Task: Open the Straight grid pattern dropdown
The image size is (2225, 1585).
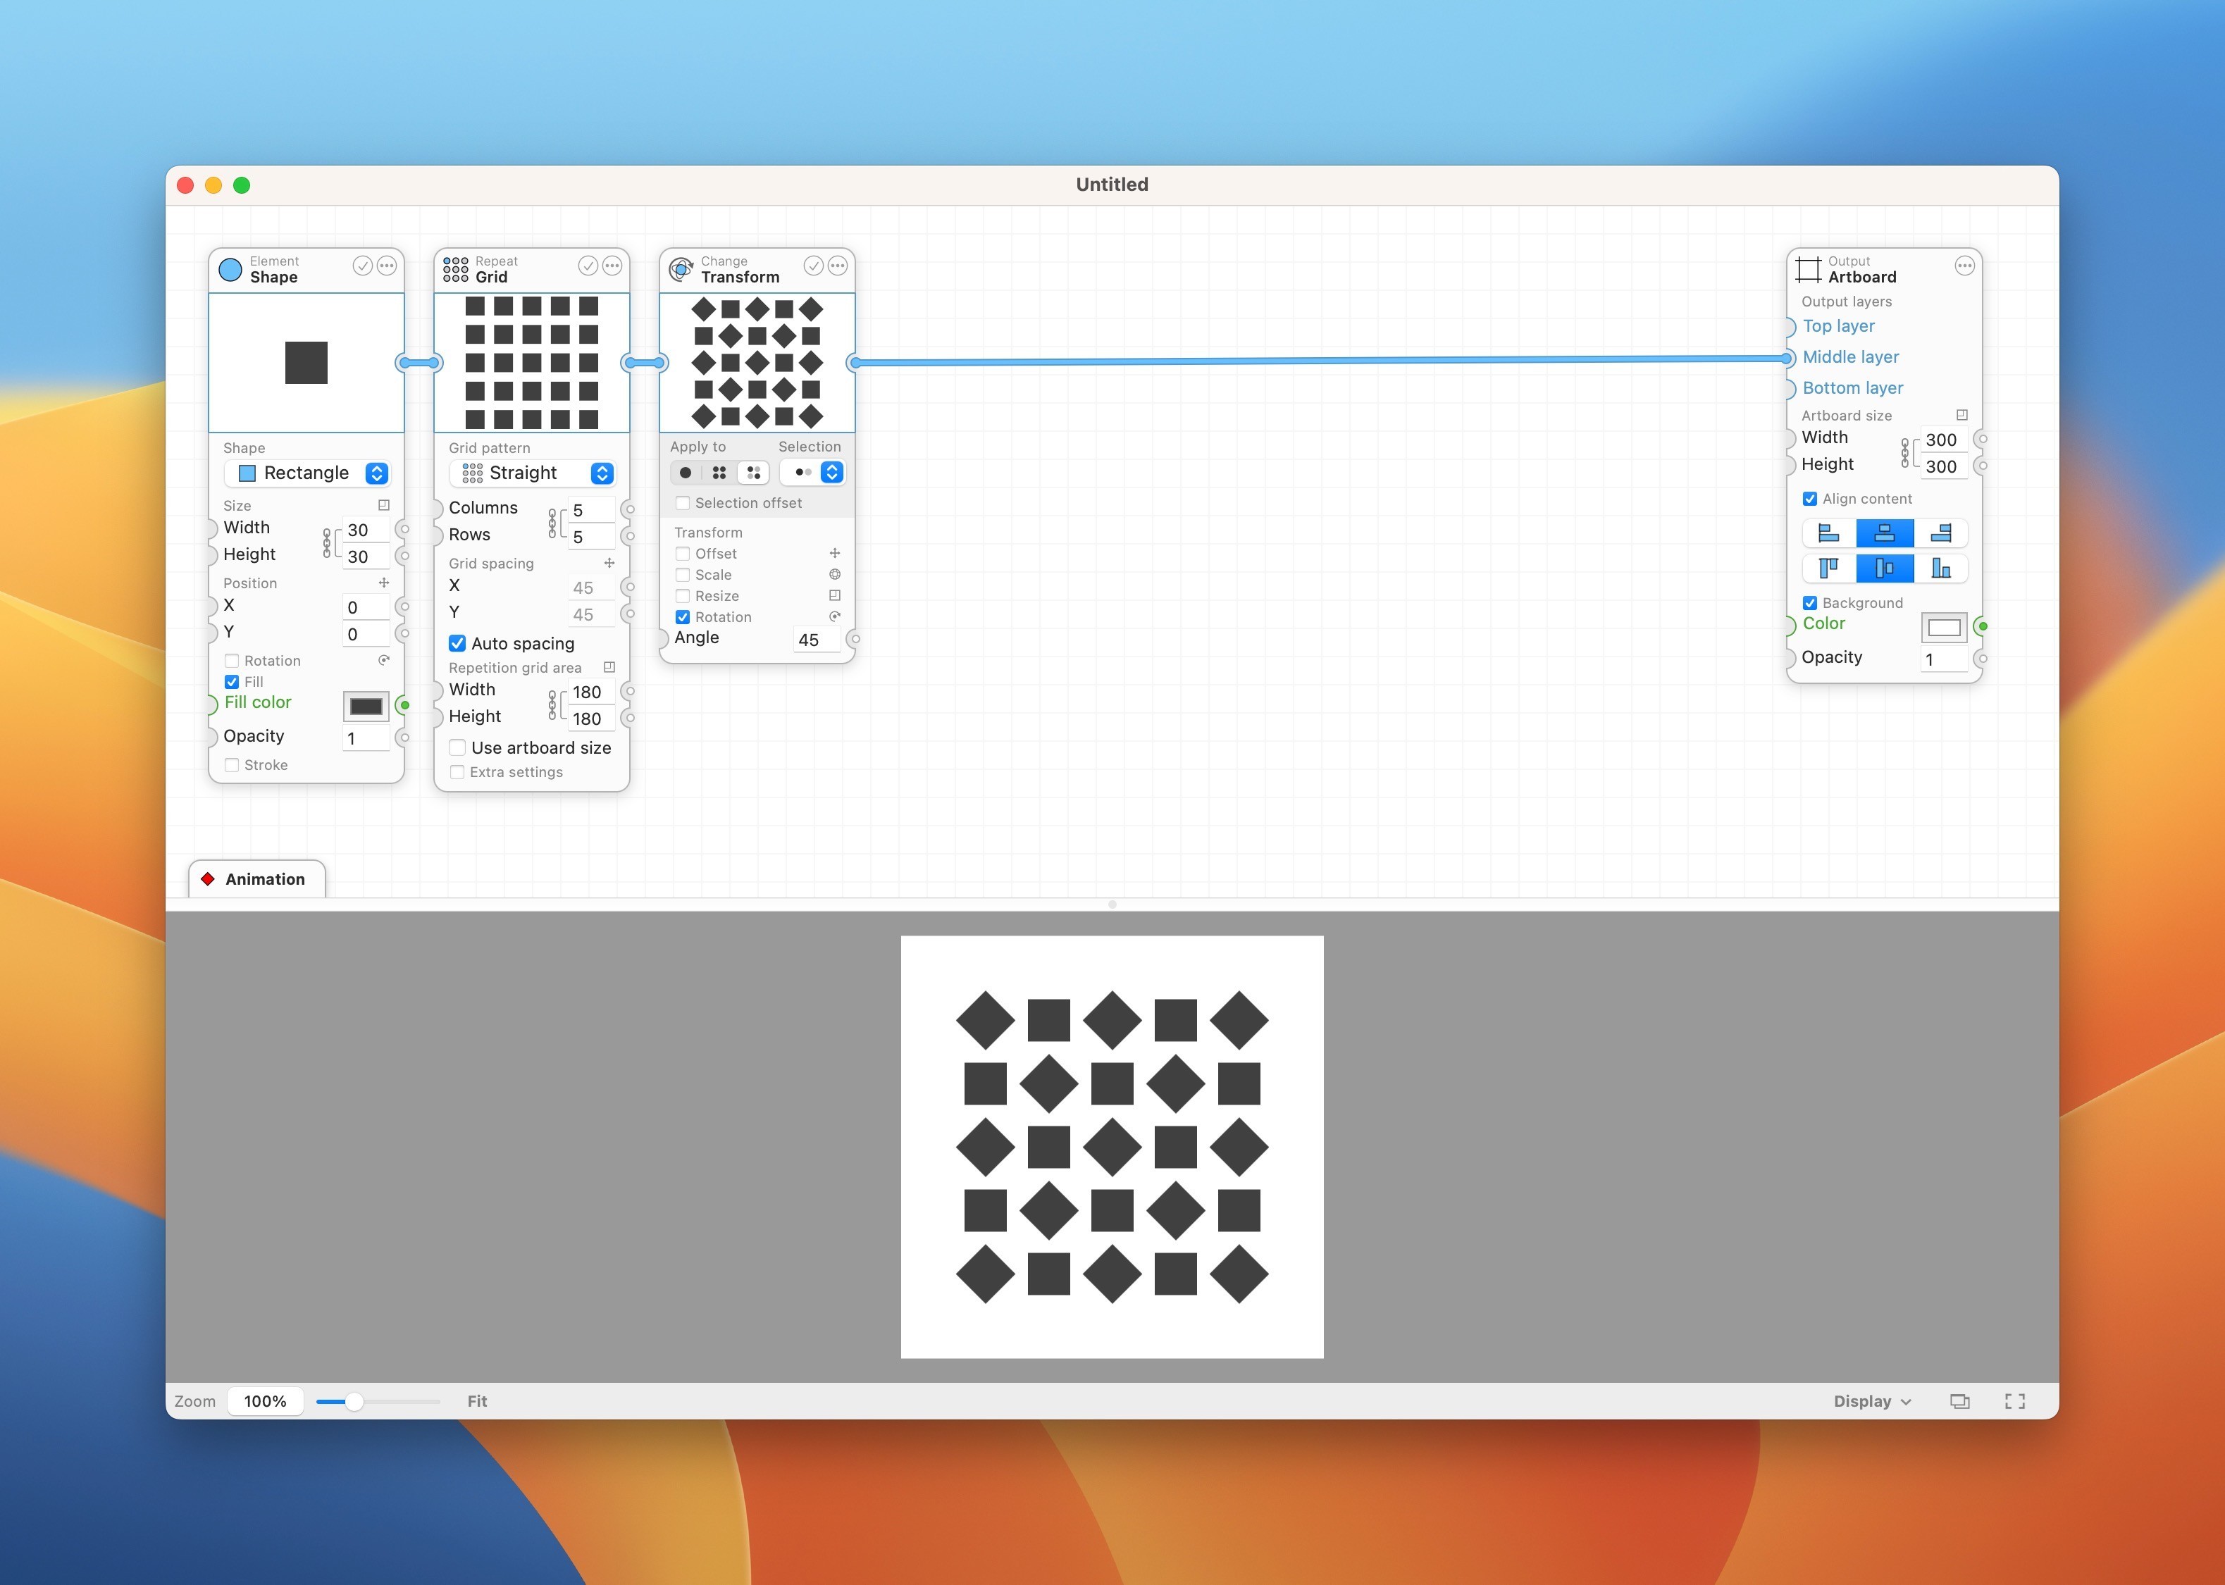Action: pyautogui.click(x=533, y=473)
